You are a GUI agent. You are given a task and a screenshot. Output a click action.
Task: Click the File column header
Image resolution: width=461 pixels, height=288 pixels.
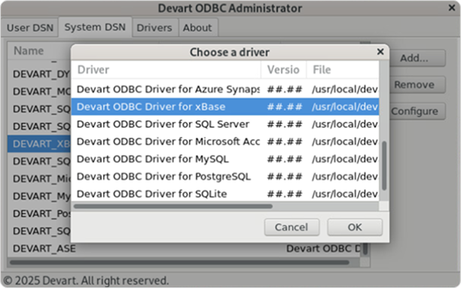pos(343,70)
